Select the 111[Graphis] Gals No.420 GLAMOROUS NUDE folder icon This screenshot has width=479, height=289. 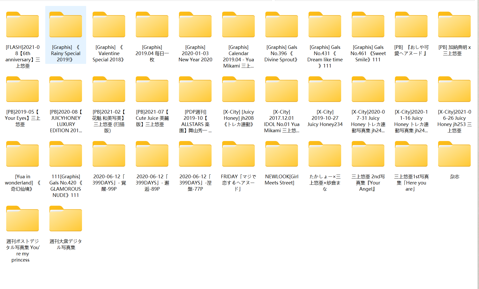[x=66, y=154]
